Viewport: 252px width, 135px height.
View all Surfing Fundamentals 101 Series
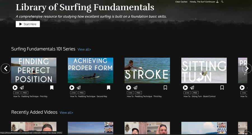point(84,49)
